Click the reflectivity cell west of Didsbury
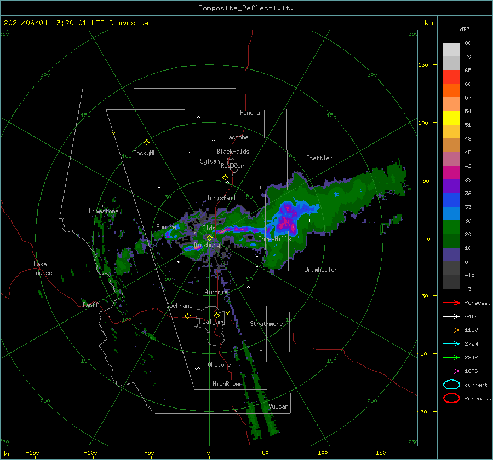Viewport: 493px width, 460px height. (x=193, y=248)
